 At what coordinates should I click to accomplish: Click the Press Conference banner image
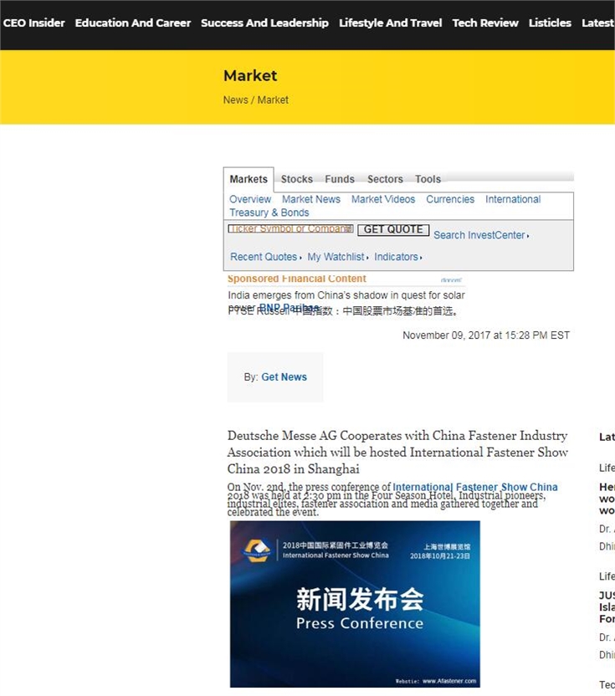[x=355, y=604]
